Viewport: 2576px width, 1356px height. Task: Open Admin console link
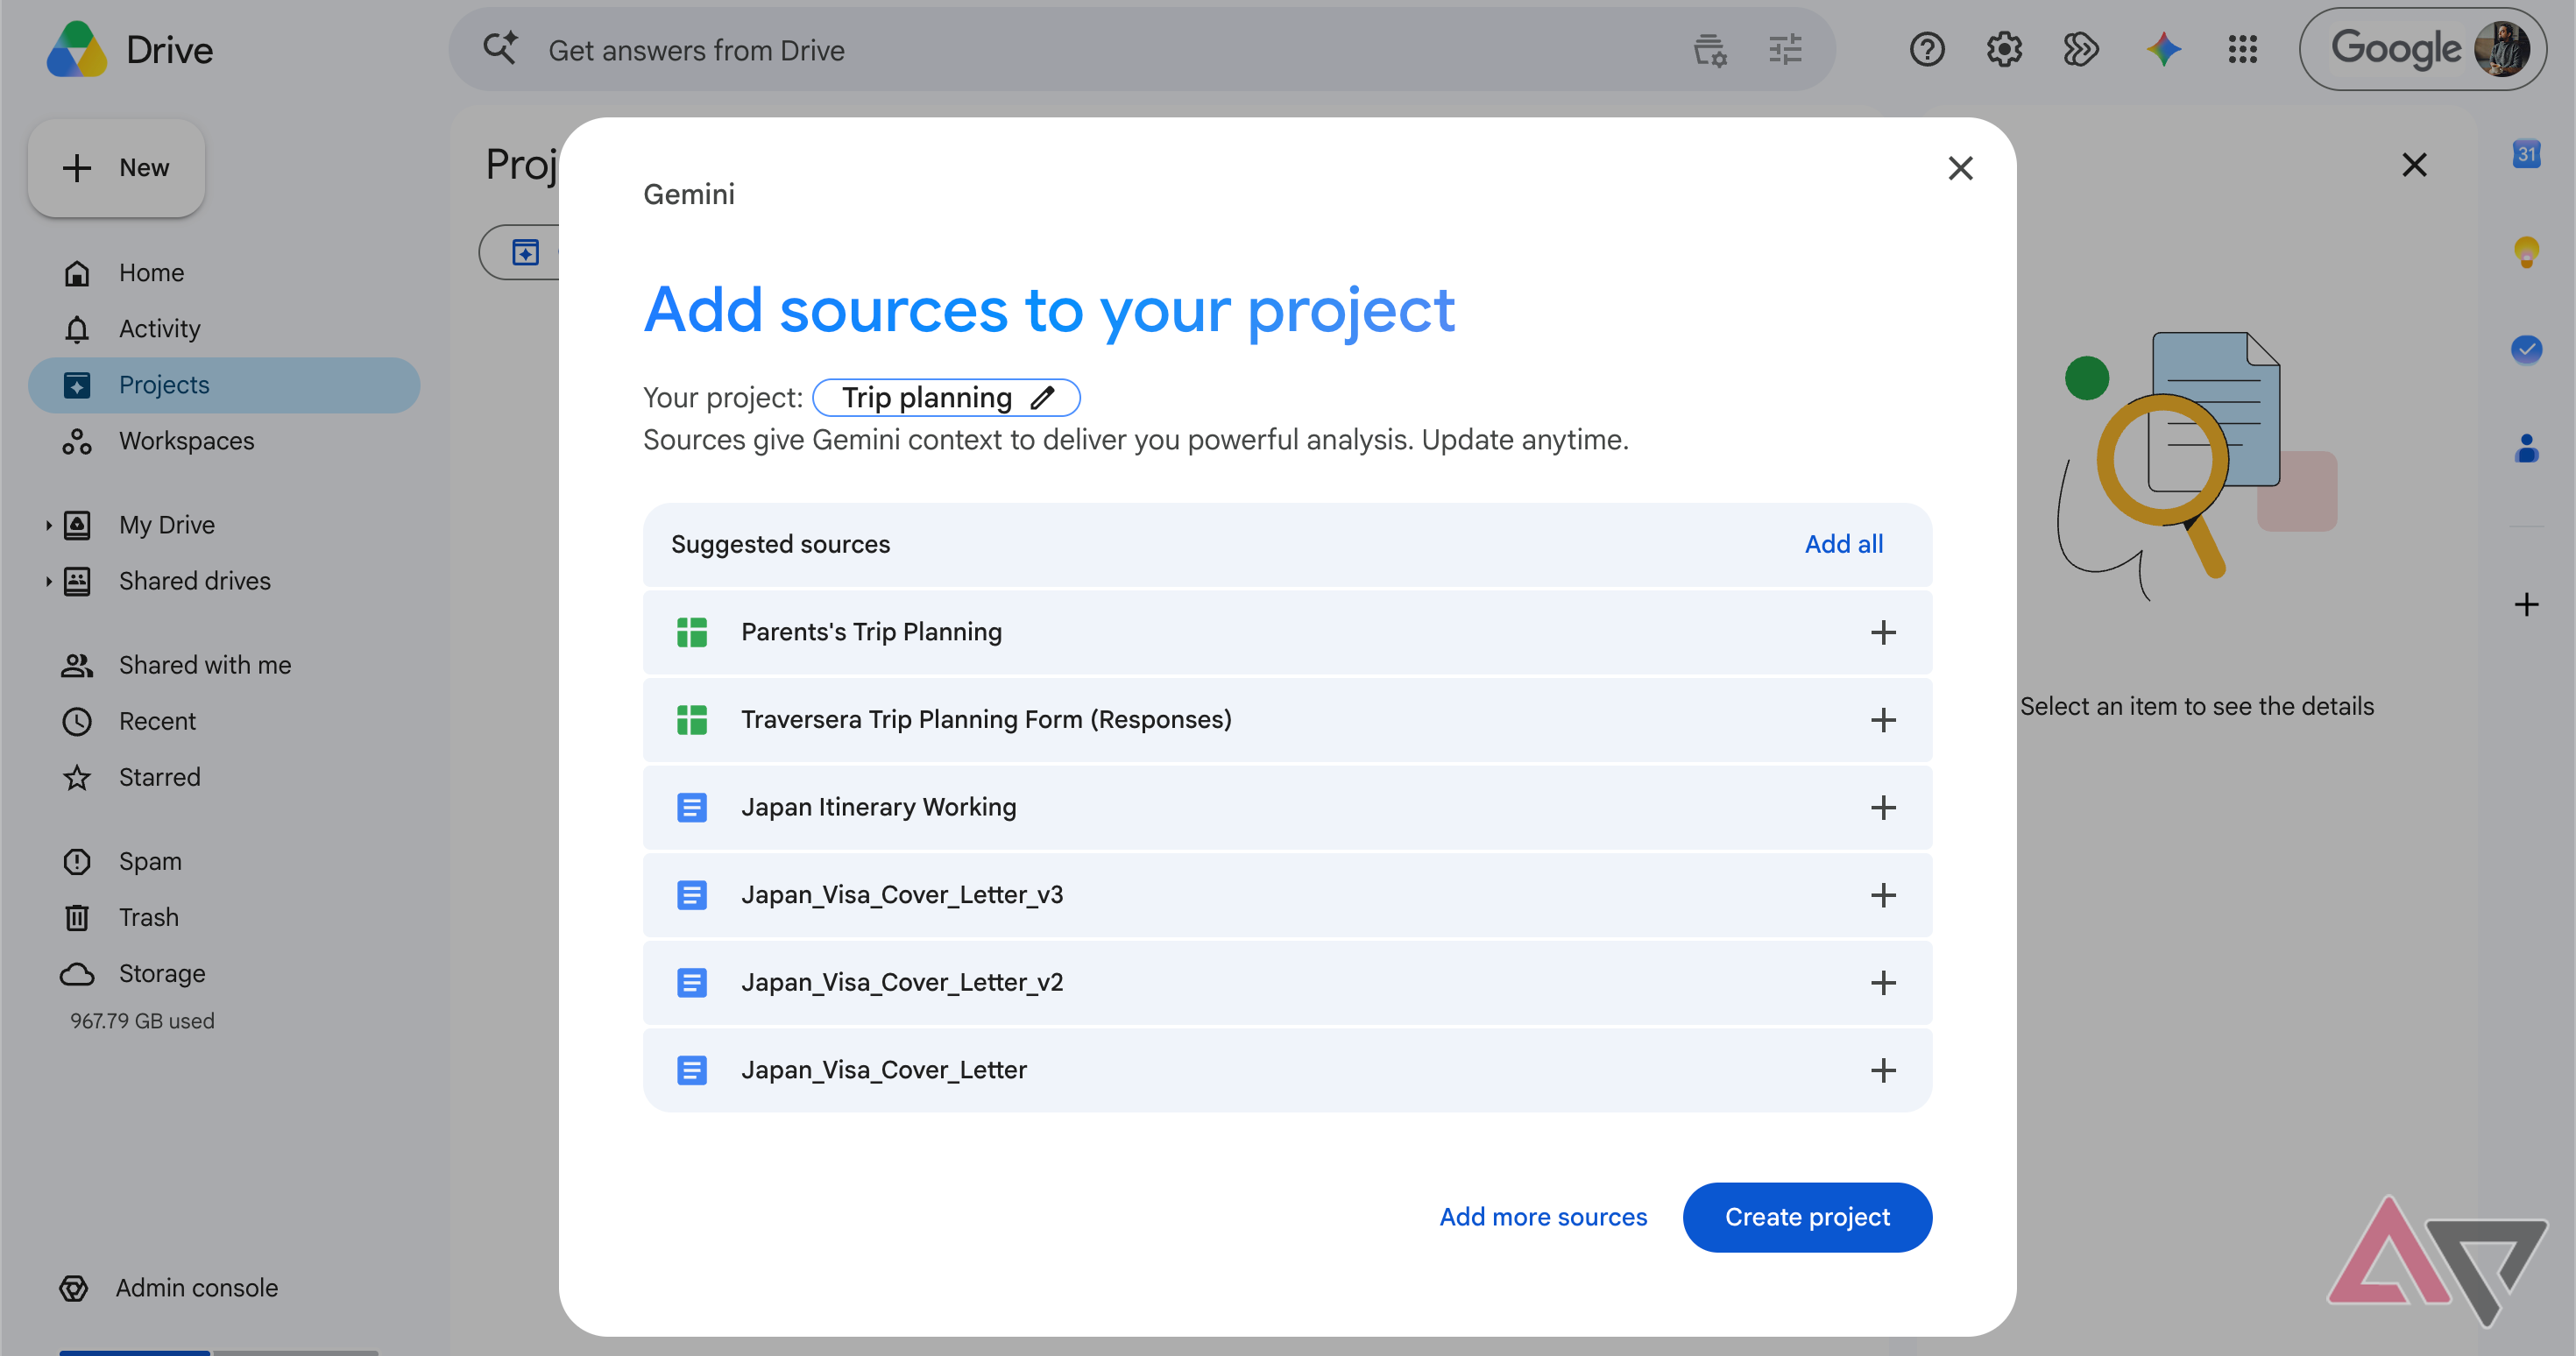tap(170, 1288)
